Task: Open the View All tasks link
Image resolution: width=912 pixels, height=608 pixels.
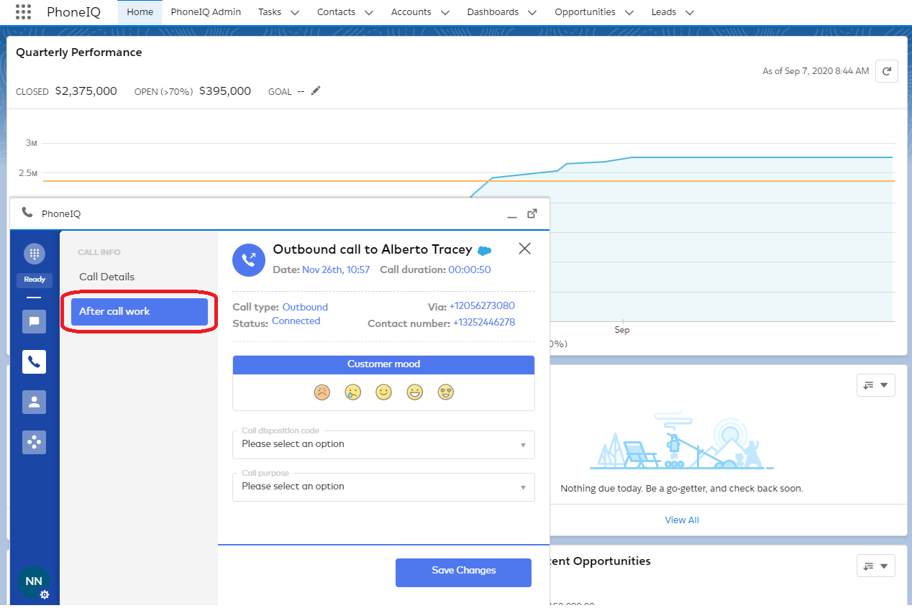Action: [681, 520]
